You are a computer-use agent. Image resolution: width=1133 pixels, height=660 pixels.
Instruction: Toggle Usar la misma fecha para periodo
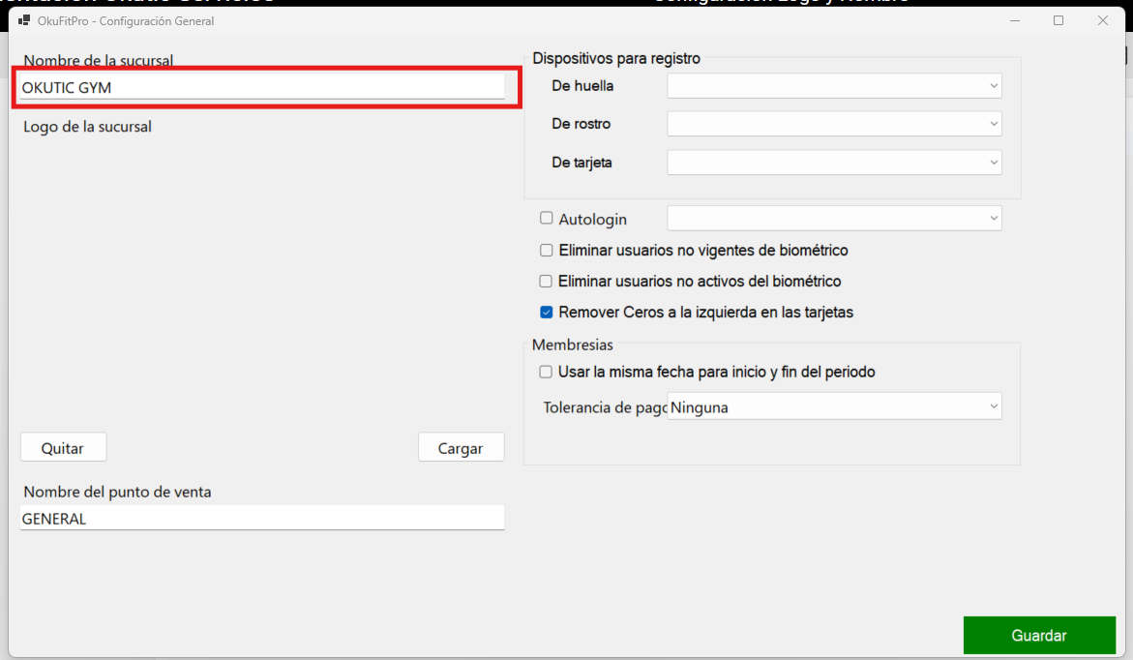pos(547,372)
